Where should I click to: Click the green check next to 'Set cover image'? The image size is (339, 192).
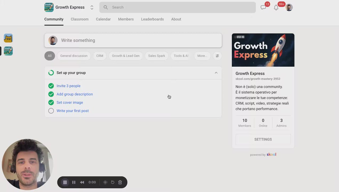click(x=51, y=102)
